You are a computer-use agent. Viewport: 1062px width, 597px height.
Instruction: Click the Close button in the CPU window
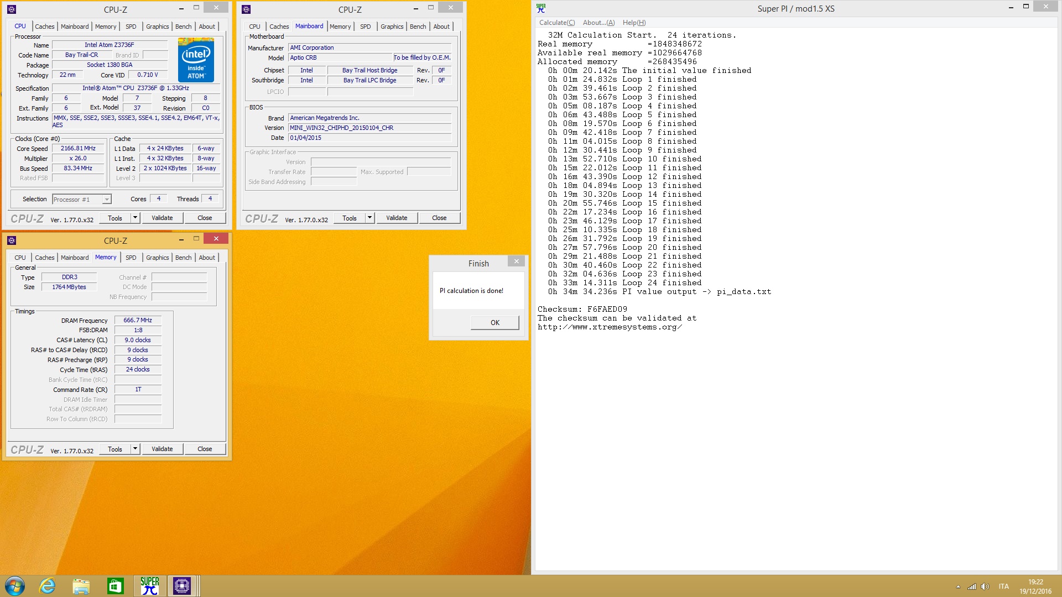[205, 218]
